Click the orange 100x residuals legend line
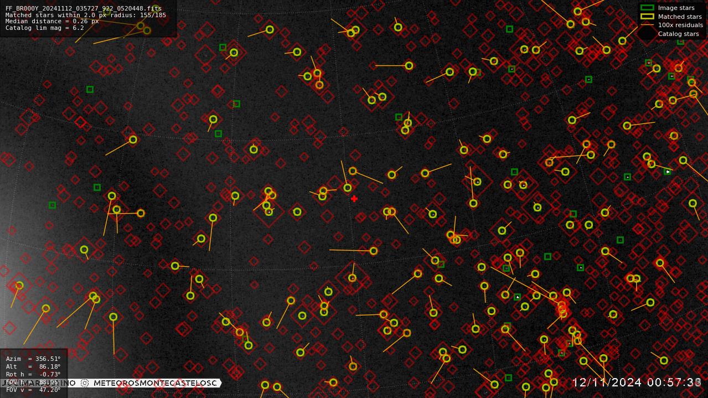The height and width of the screenshot is (398, 708). [x=647, y=25]
